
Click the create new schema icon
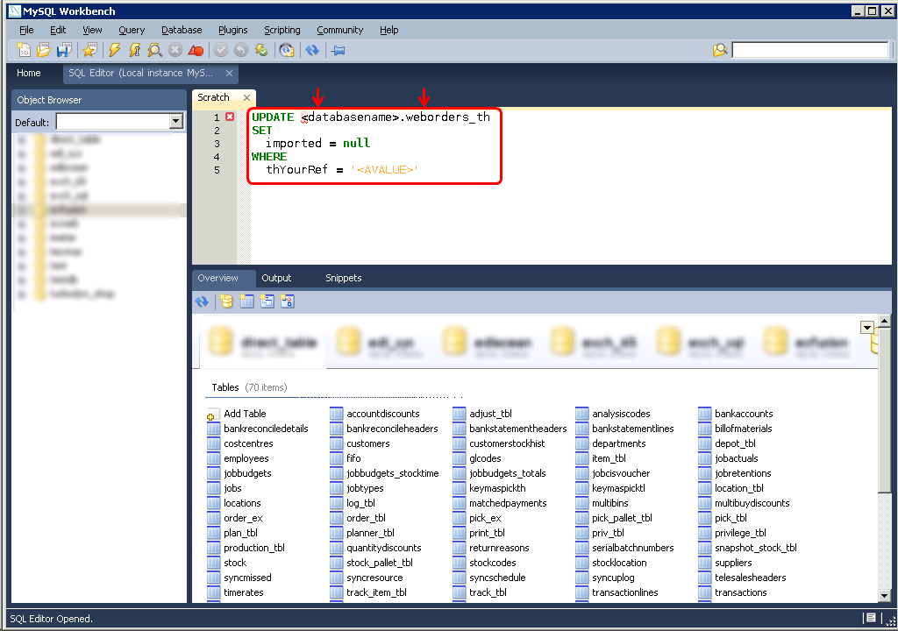[226, 301]
